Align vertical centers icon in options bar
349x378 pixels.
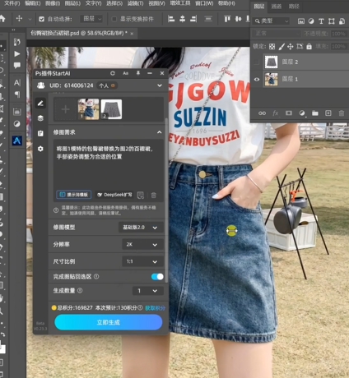tap(238, 19)
